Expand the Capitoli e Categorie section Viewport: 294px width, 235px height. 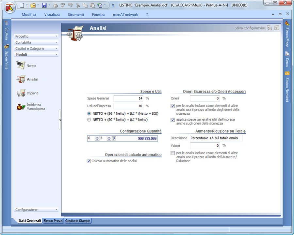coord(36,49)
